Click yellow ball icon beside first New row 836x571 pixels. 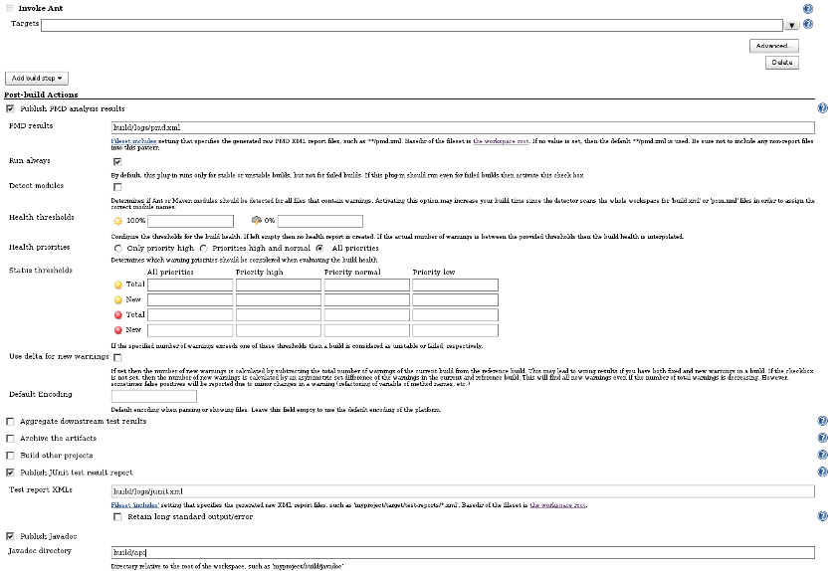[118, 299]
